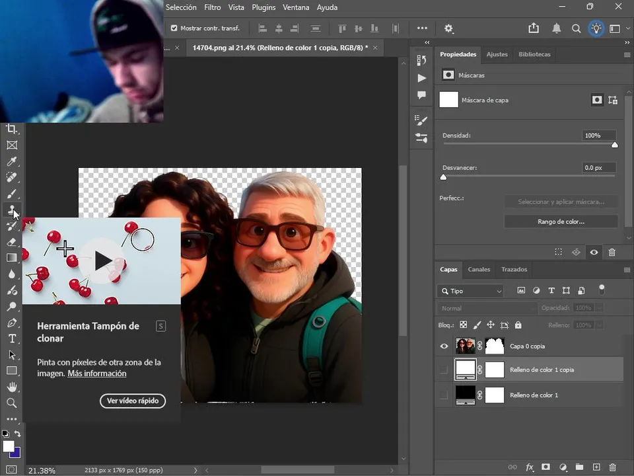This screenshot has width=634, height=476.
Task: Reset default foreground and background colors
Action: [5, 434]
